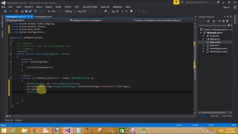Click the Find in Files toolbar icon
238x134 pixels.
point(105,11)
